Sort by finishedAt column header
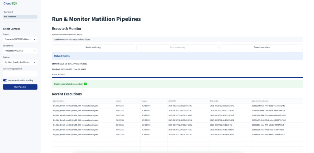Screen dimensions: 314x153 click(230, 101)
